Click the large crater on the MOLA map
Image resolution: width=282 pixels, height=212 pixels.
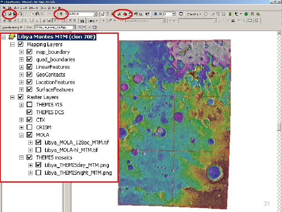[215, 173]
